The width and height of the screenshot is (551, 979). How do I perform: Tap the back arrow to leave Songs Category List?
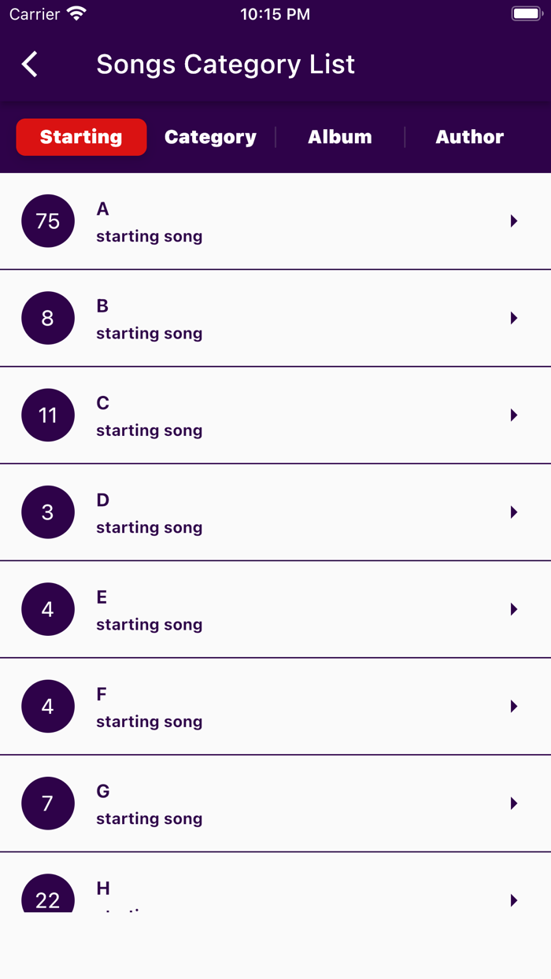(29, 65)
